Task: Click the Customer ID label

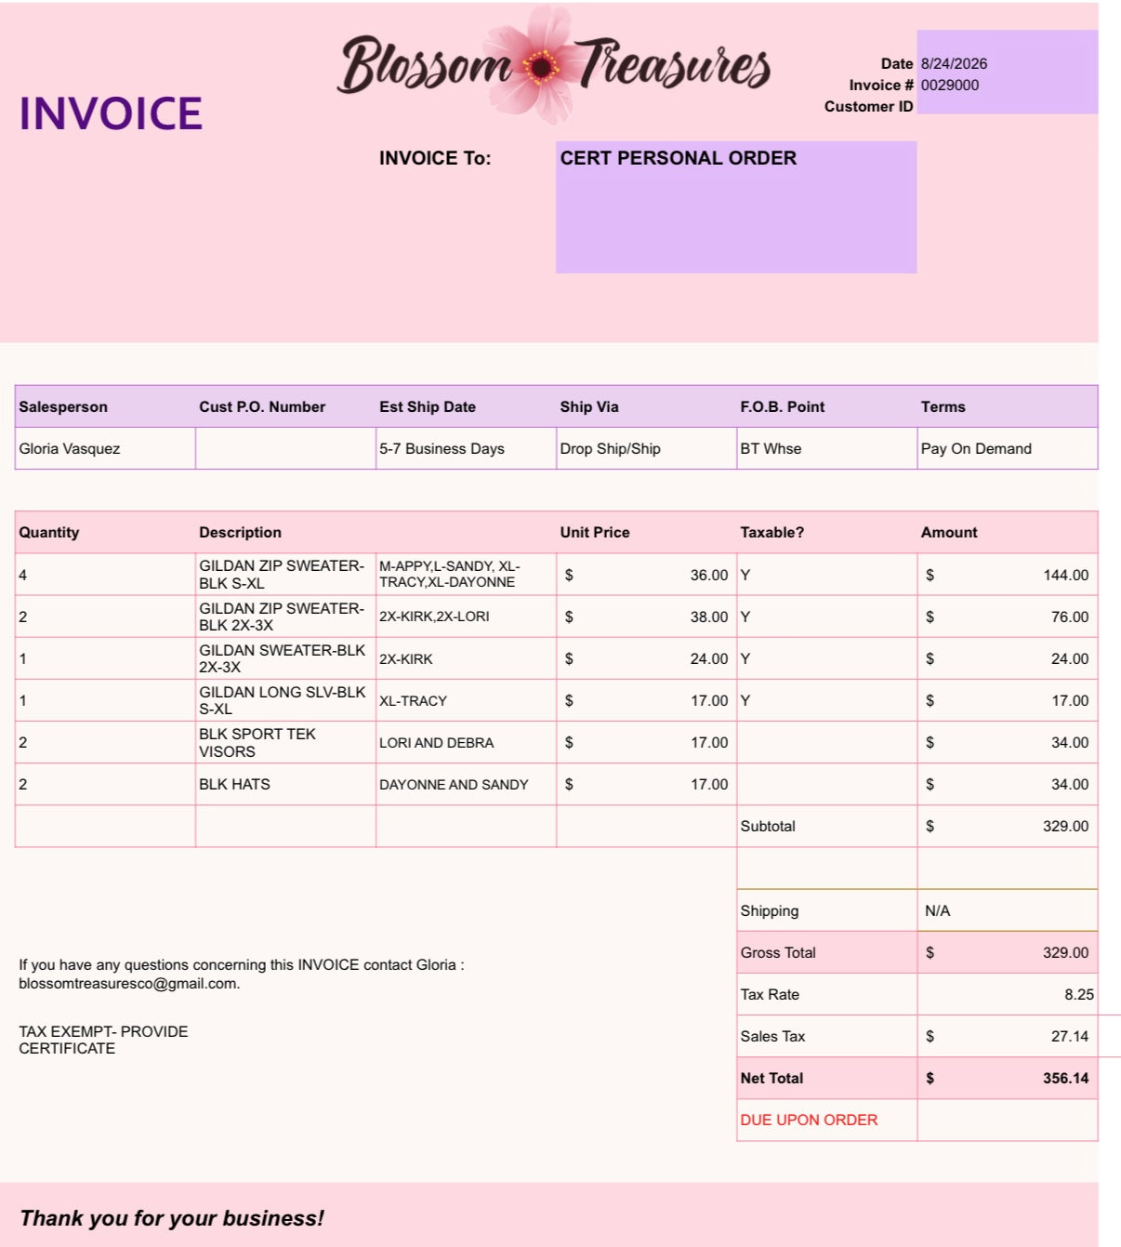Action: click(x=868, y=106)
